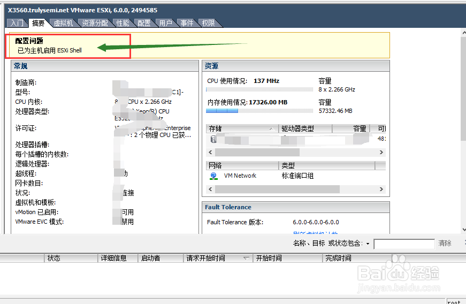Image resolution: width=466 pixels, height=304 pixels.
Task: Go to the 性能 tab
Action: 123,23
